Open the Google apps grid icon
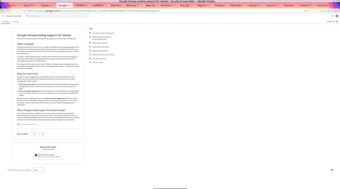 coord(333,16)
